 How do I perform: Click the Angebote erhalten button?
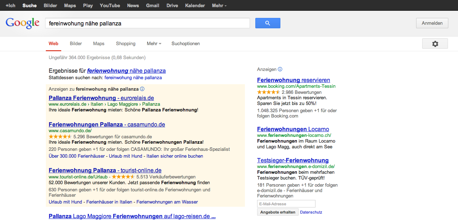(278, 212)
